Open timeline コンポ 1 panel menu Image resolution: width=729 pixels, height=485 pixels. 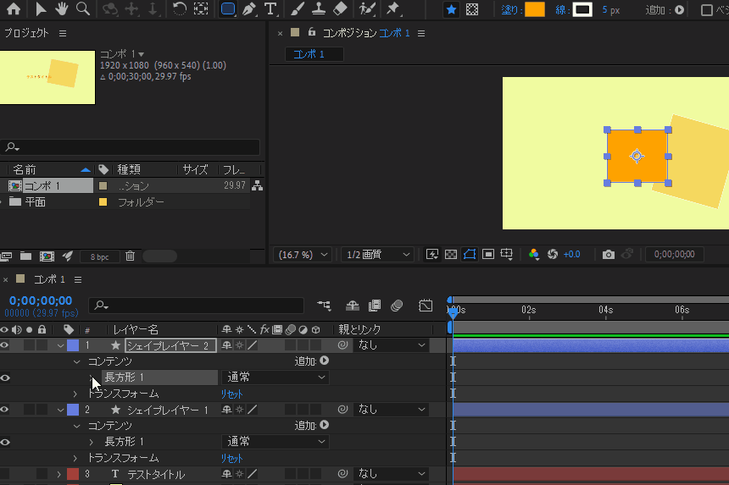[78, 279]
